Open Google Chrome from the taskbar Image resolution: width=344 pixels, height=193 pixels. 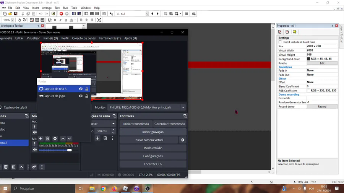[103, 188]
